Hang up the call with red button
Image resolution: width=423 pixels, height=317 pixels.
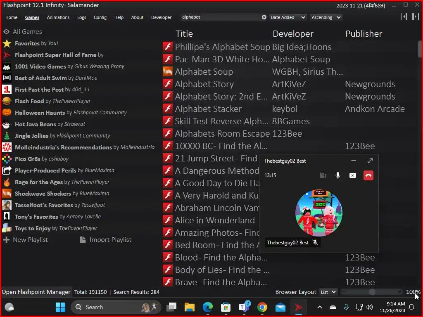(x=368, y=175)
